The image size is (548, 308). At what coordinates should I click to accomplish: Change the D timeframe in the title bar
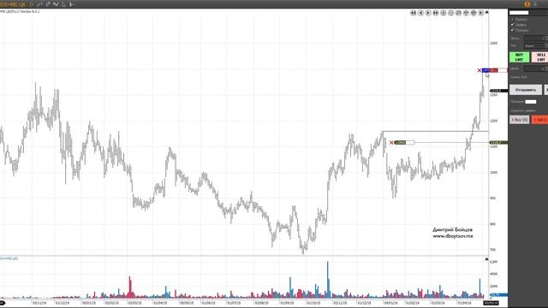(31, 4)
